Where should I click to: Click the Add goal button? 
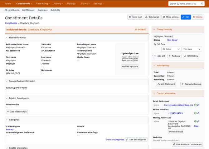(x=174, y=56)
